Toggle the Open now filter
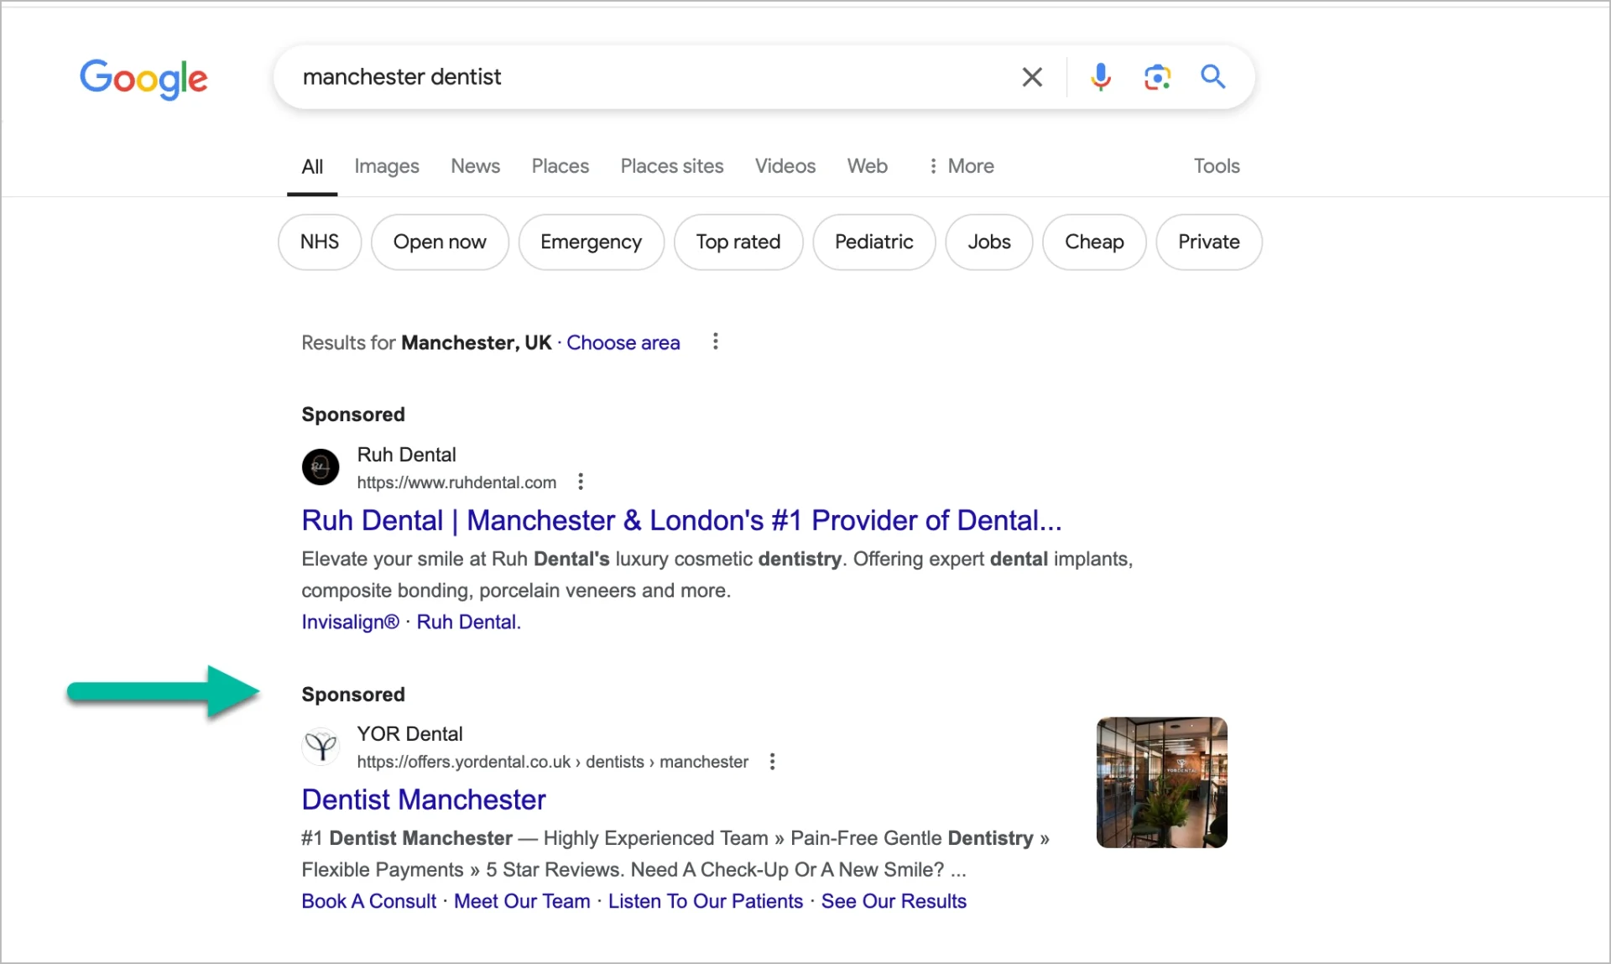 pyautogui.click(x=440, y=242)
